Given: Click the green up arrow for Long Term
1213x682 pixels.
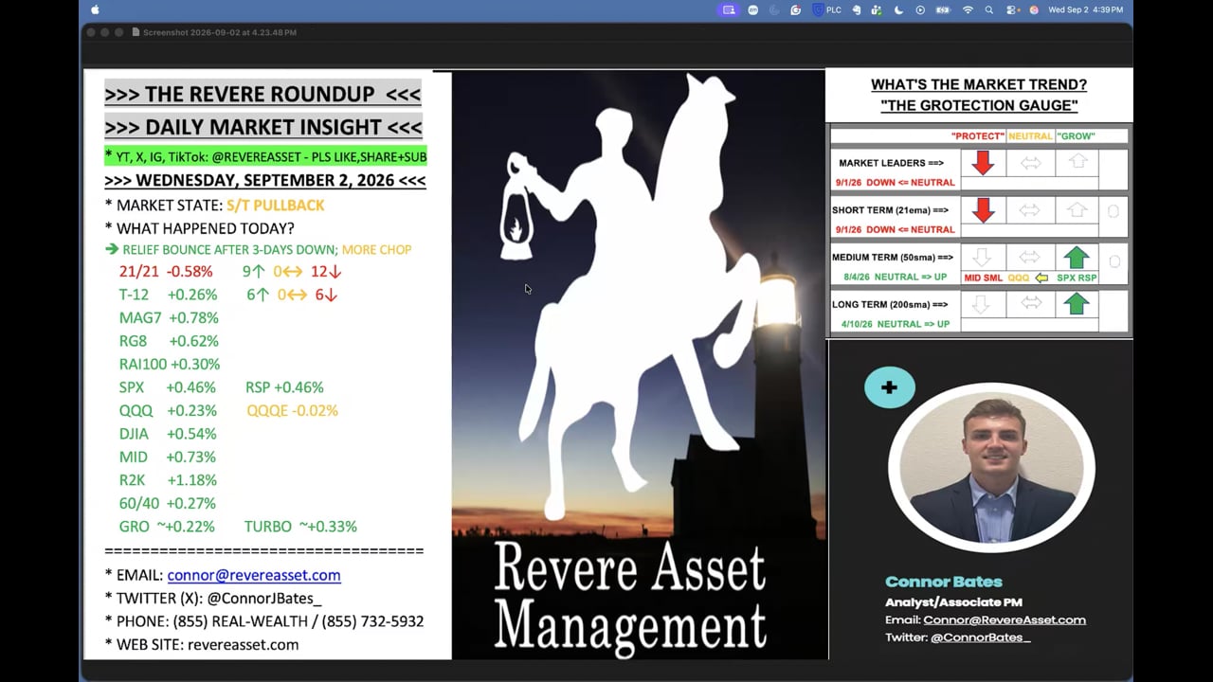Looking at the screenshot, I should pyautogui.click(x=1076, y=304).
